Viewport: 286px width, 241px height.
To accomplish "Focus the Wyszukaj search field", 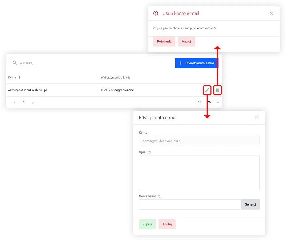I will point(41,63).
